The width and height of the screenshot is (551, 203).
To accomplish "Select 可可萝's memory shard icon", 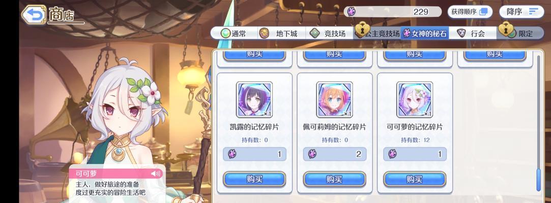I will tap(415, 99).
